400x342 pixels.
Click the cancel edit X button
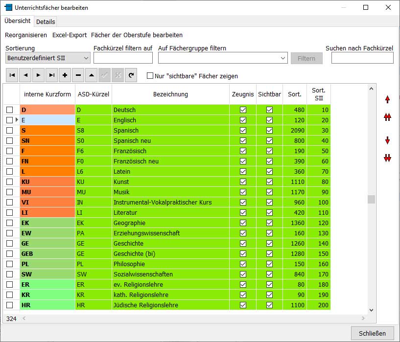[x=118, y=75]
